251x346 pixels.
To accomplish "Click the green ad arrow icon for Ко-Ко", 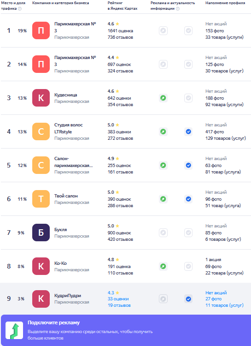I will coord(163,266).
